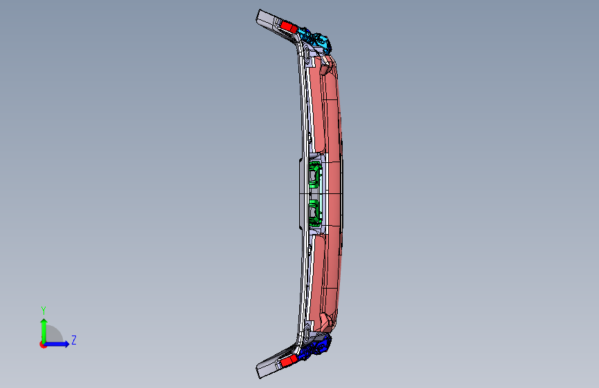The height and width of the screenshot is (388, 599).
Task: Click the Y label of the axis triad
Action: 44,311
